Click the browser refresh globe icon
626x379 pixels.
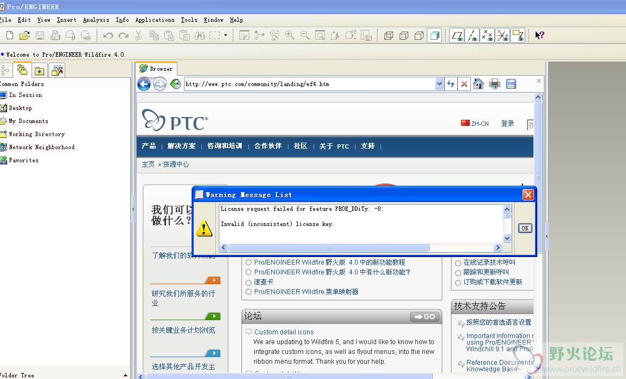coord(175,84)
